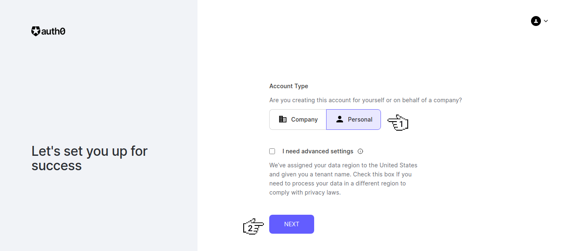This screenshot has height=251, width=564.
Task: Enable advanced settings for data region
Action: tap(272, 151)
